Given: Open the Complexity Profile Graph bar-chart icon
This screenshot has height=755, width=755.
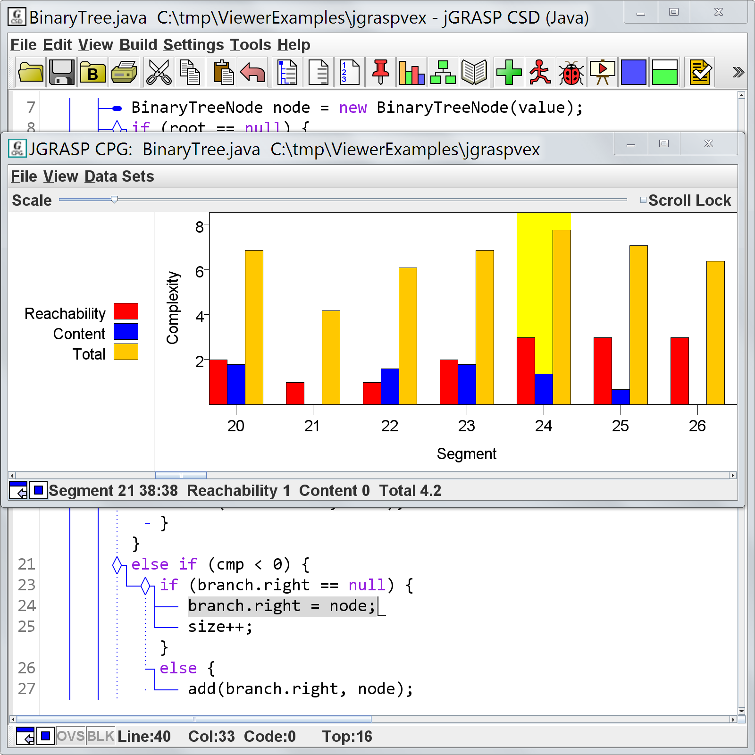Looking at the screenshot, I should (412, 73).
